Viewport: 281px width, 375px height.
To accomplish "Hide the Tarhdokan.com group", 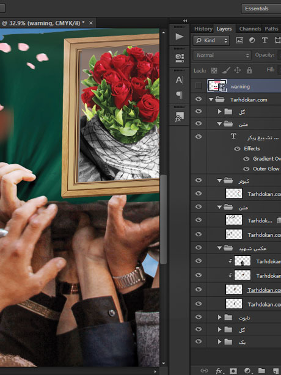I will click(199, 99).
